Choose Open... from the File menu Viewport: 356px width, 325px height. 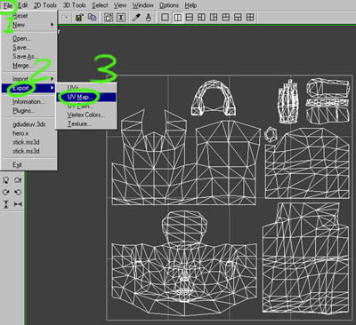tap(29, 38)
